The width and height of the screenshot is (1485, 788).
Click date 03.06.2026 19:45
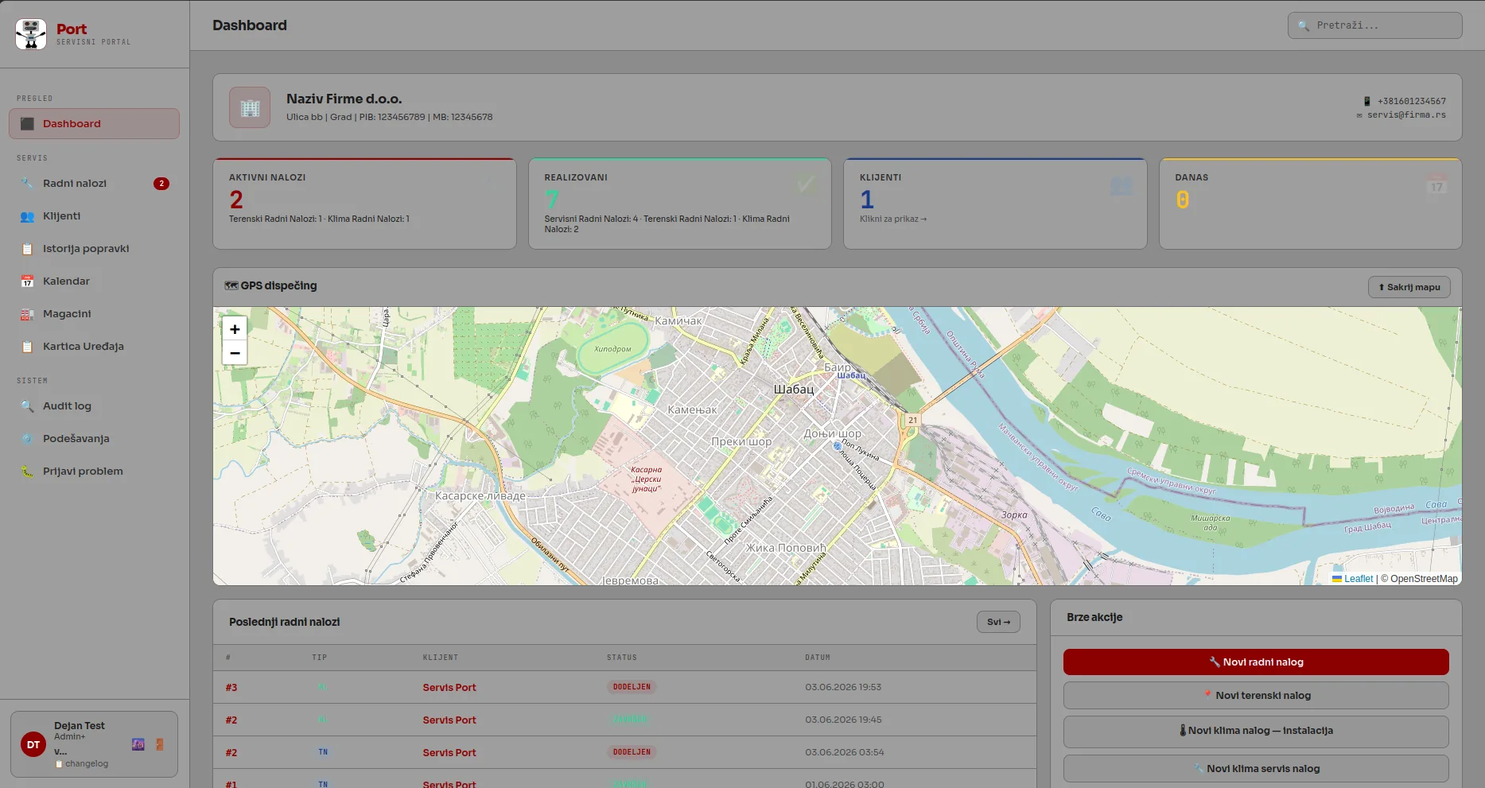click(843, 720)
